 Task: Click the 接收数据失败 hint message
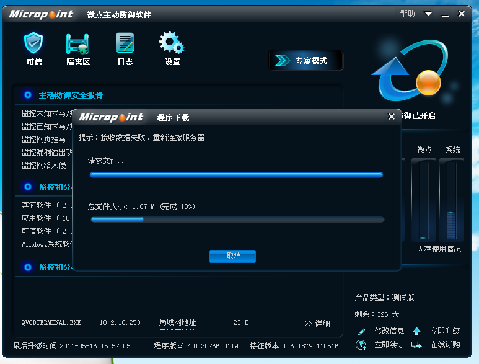click(146, 138)
